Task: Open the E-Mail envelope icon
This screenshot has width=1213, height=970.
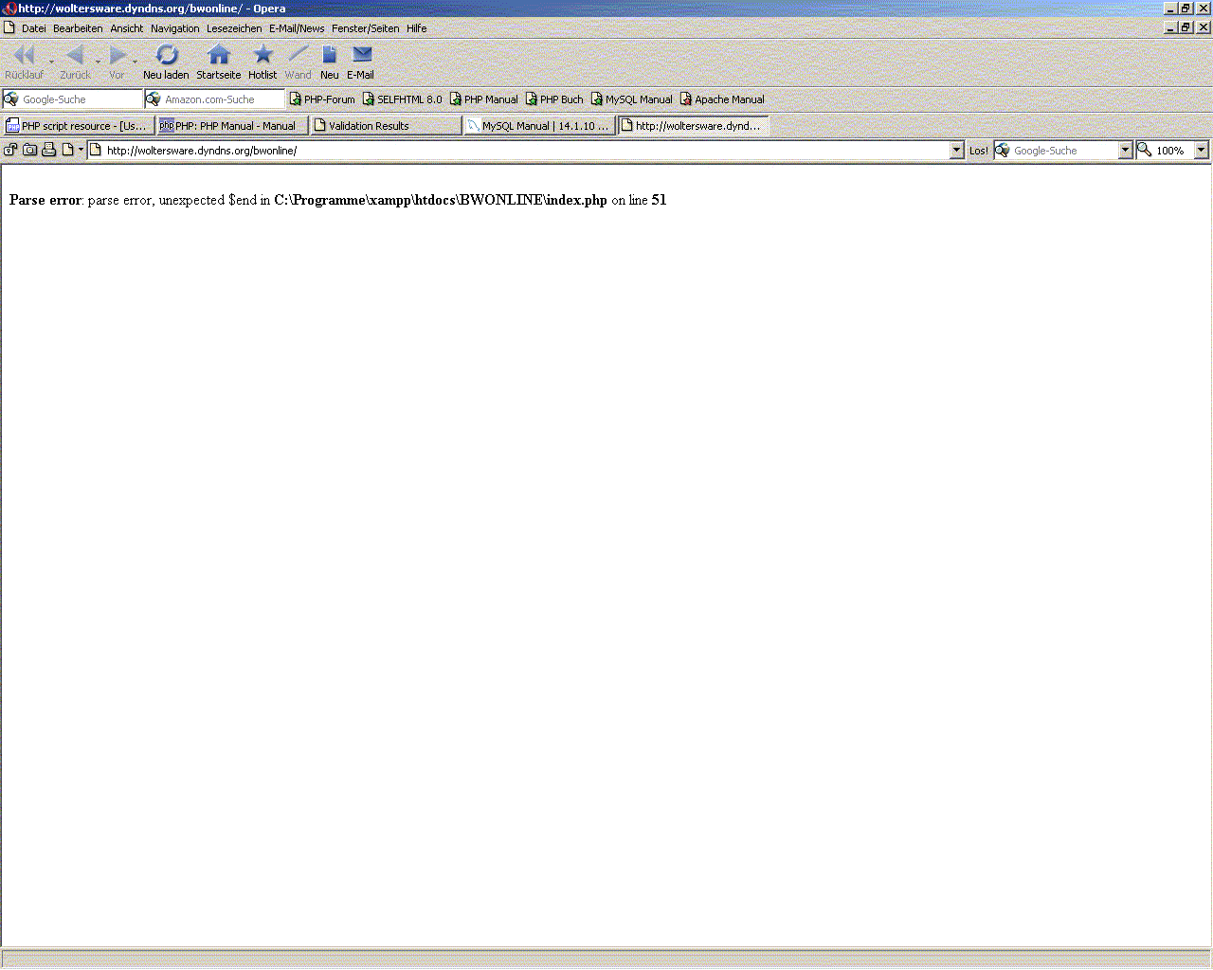Action: point(361,56)
